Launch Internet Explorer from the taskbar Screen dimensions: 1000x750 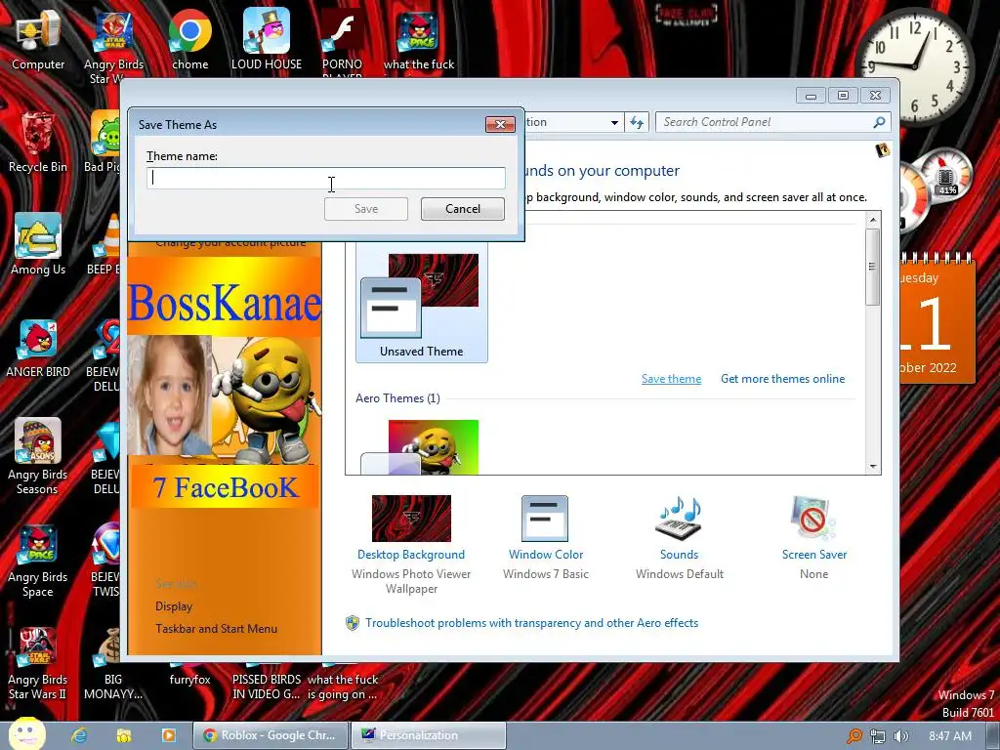point(79,735)
